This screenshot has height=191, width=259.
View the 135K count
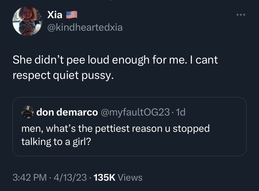(105, 178)
